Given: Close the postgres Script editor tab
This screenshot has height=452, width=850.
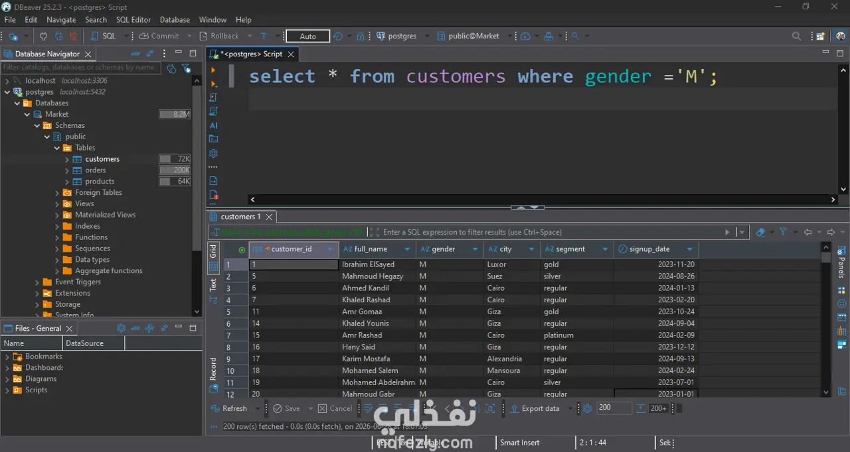Looking at the screenshot, I should [x=292, y=54].
